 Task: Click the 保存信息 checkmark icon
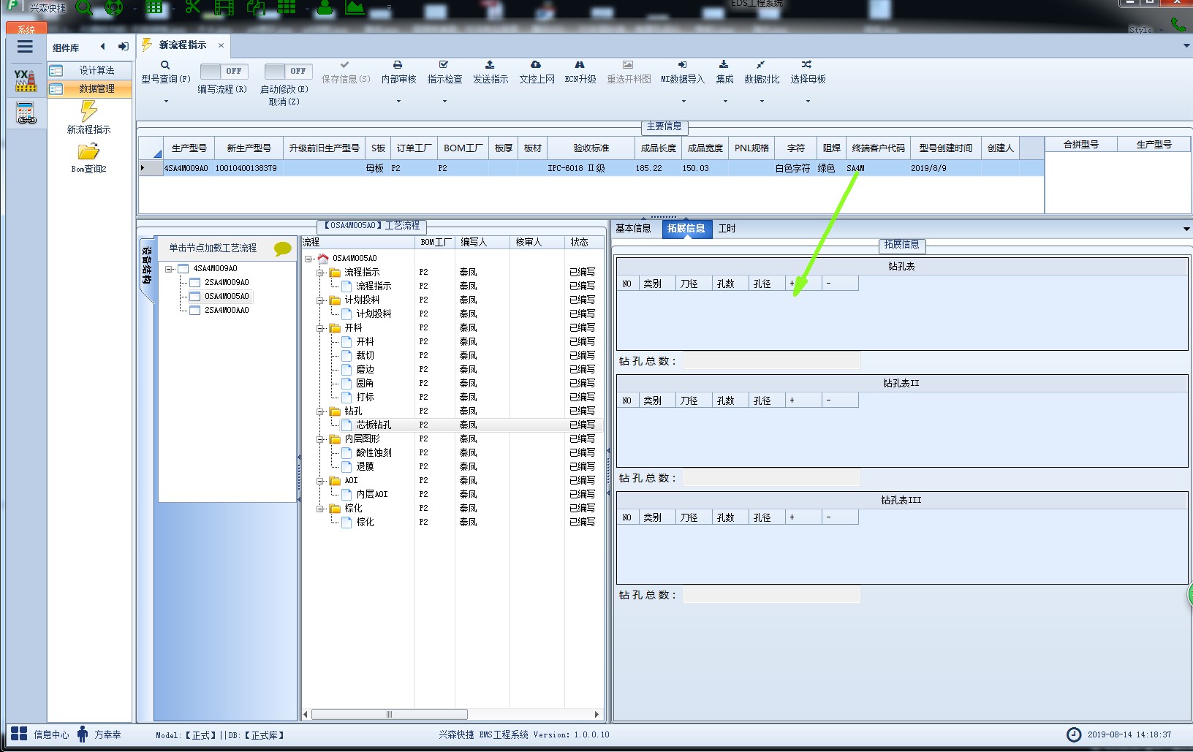pos(345,64)
